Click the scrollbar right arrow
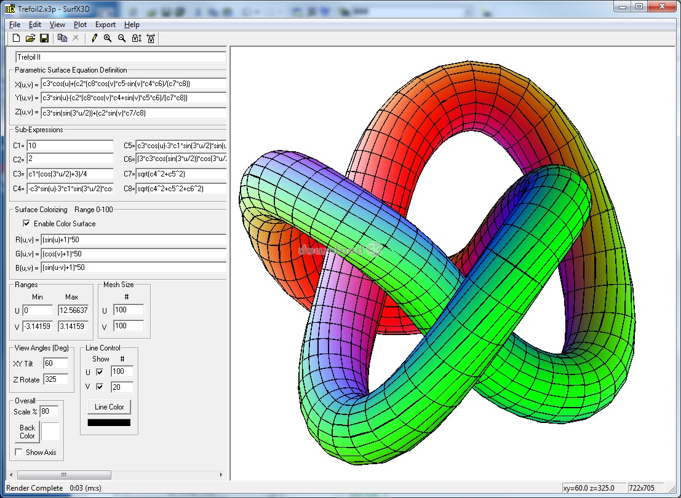681x498 pixels. (221, 475)
